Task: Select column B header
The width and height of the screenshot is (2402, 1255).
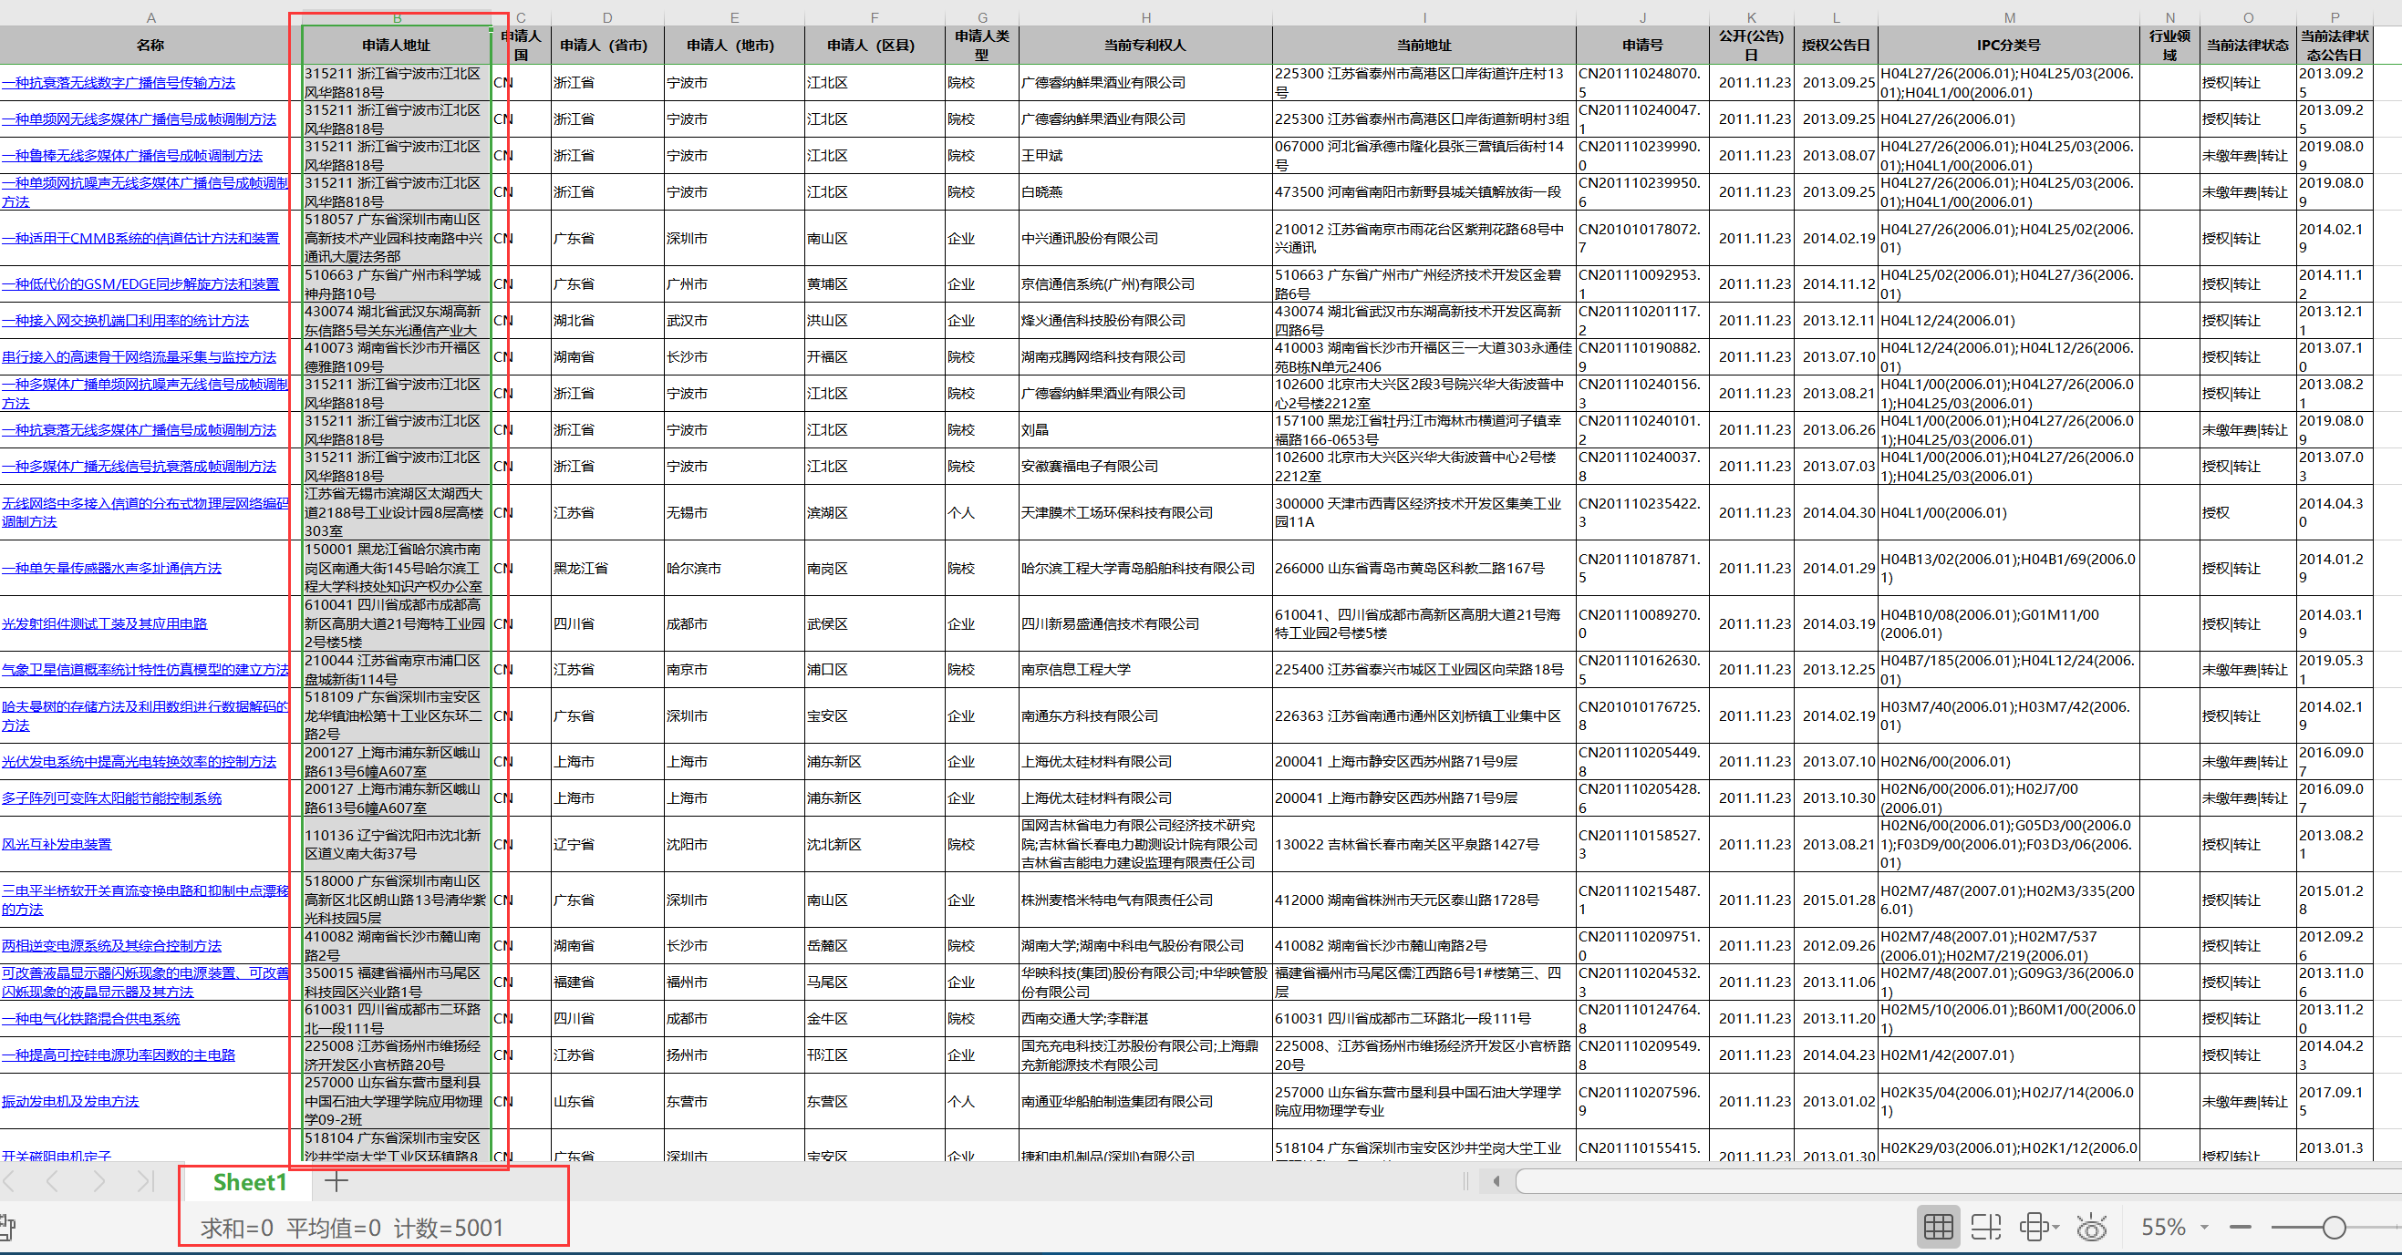Action: point(397,17)
